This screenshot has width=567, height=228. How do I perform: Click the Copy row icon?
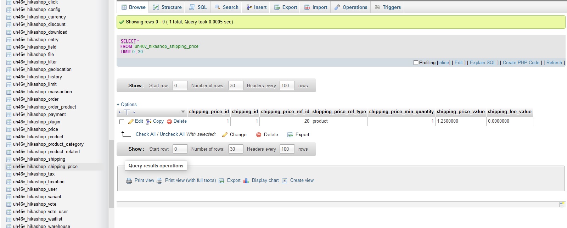pos(149,122)
